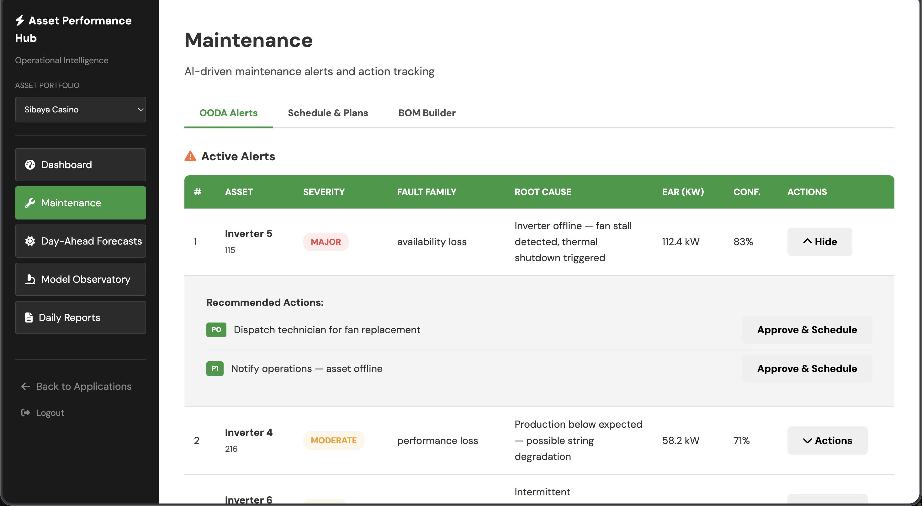Click the Inverter 5 root cause text
This screenshot has height=506, width=922.
[x=573, y=242]
